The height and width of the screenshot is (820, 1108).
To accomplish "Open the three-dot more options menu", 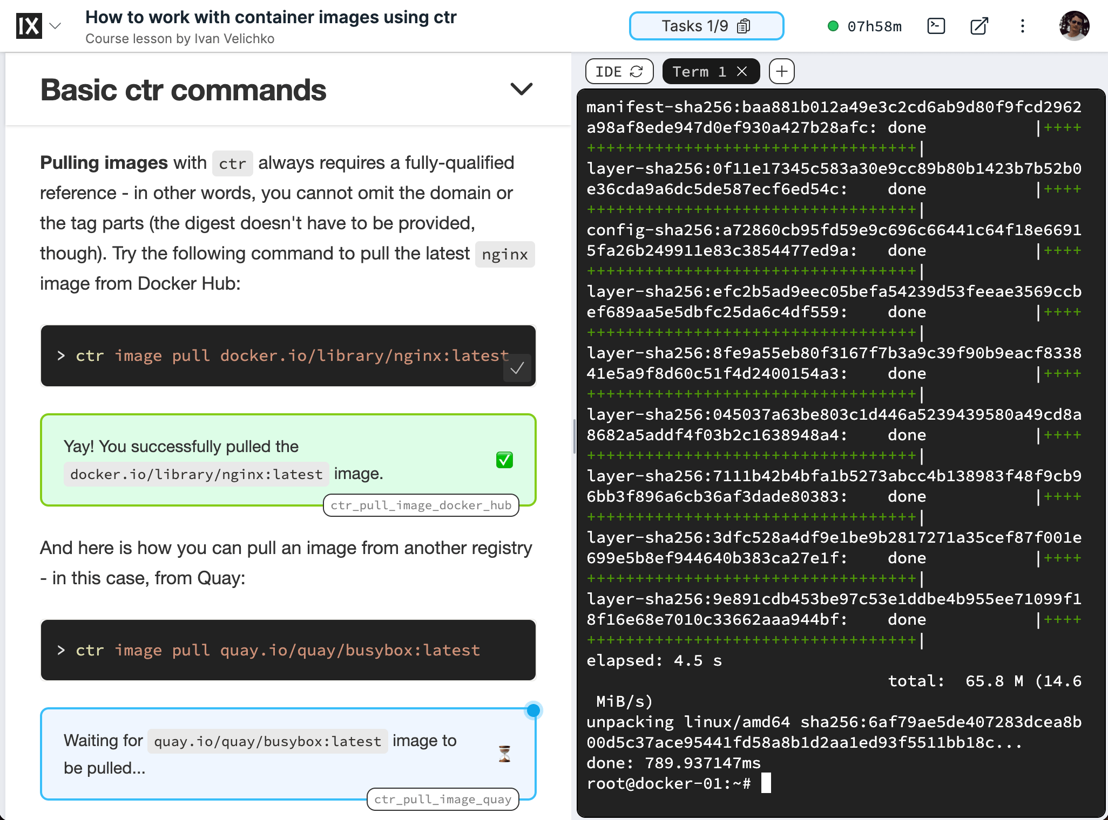I will tap(1023, 26).
